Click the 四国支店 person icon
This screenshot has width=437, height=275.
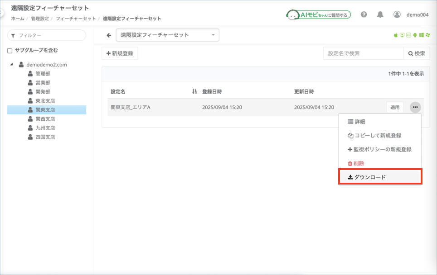click(30, 137)
